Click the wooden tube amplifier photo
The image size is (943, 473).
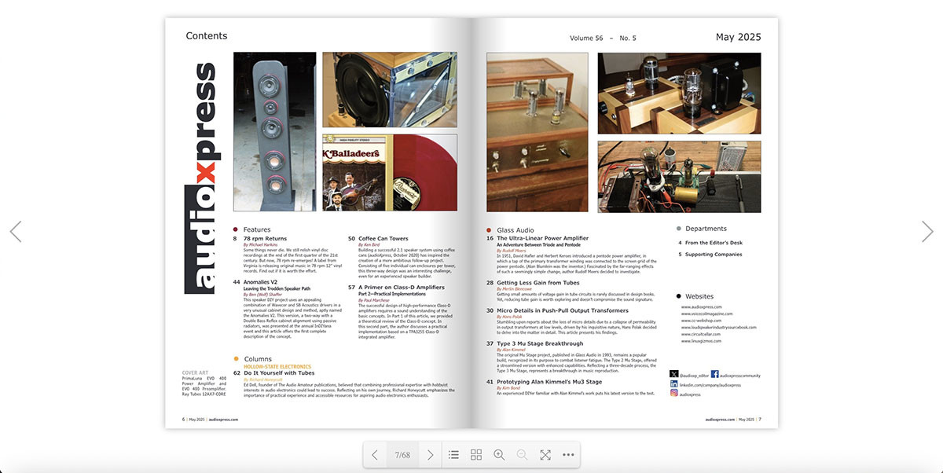538,132
